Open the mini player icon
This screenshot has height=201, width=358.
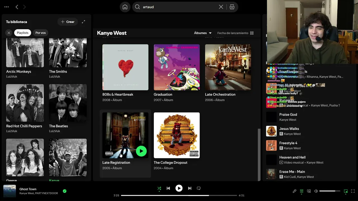pyautogui.click(x=346, y=191)
